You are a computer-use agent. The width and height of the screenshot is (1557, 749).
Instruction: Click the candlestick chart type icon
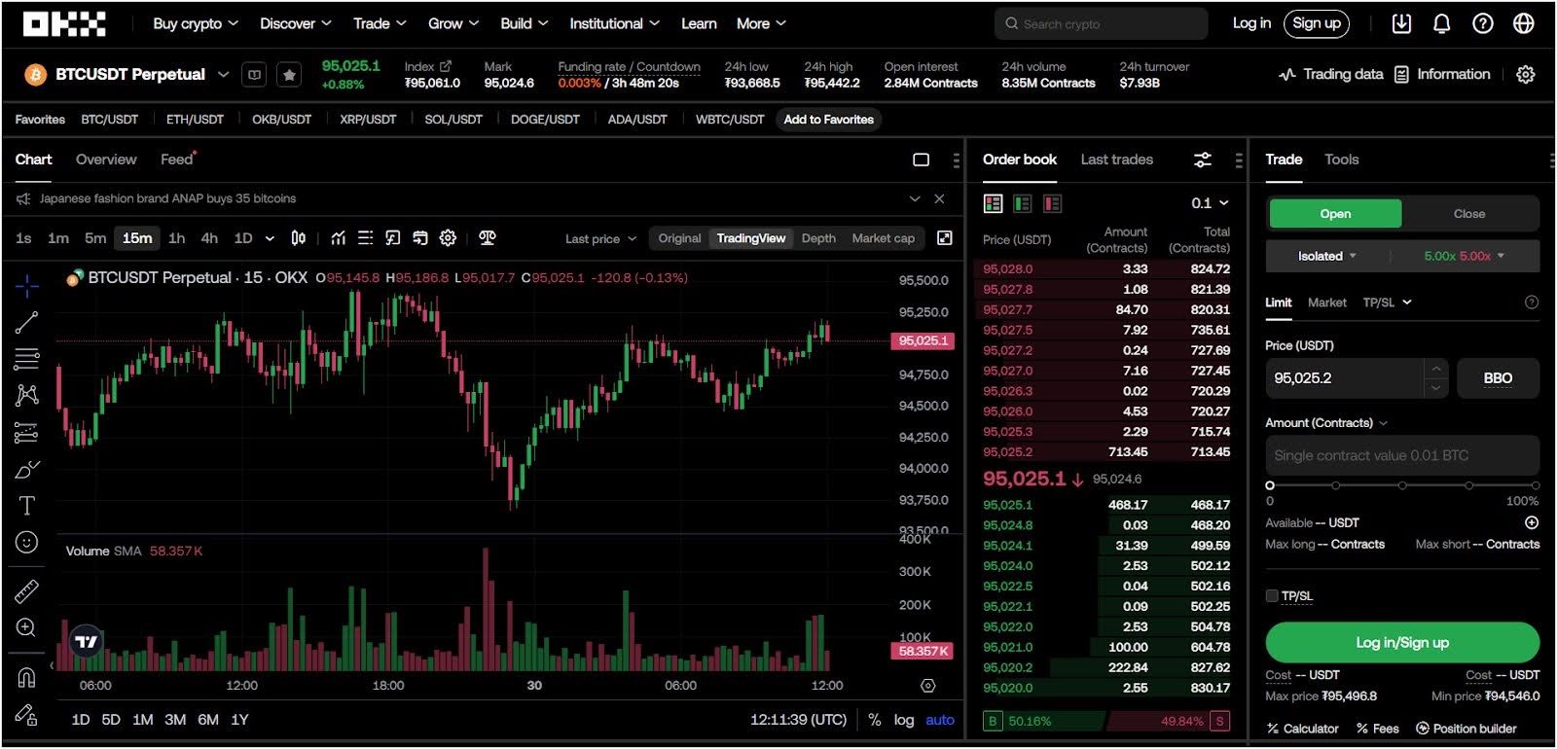click(x=299, y=238)
